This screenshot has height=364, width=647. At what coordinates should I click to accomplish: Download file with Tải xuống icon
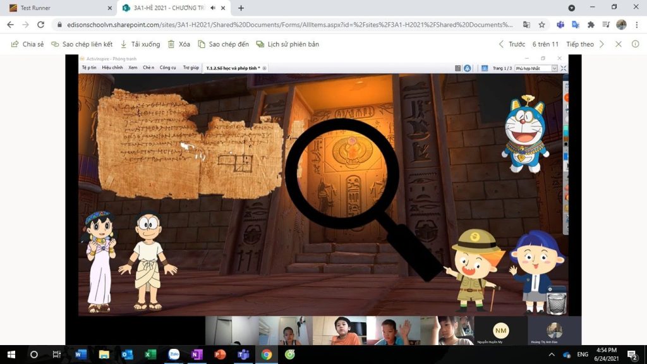[140, 44]
